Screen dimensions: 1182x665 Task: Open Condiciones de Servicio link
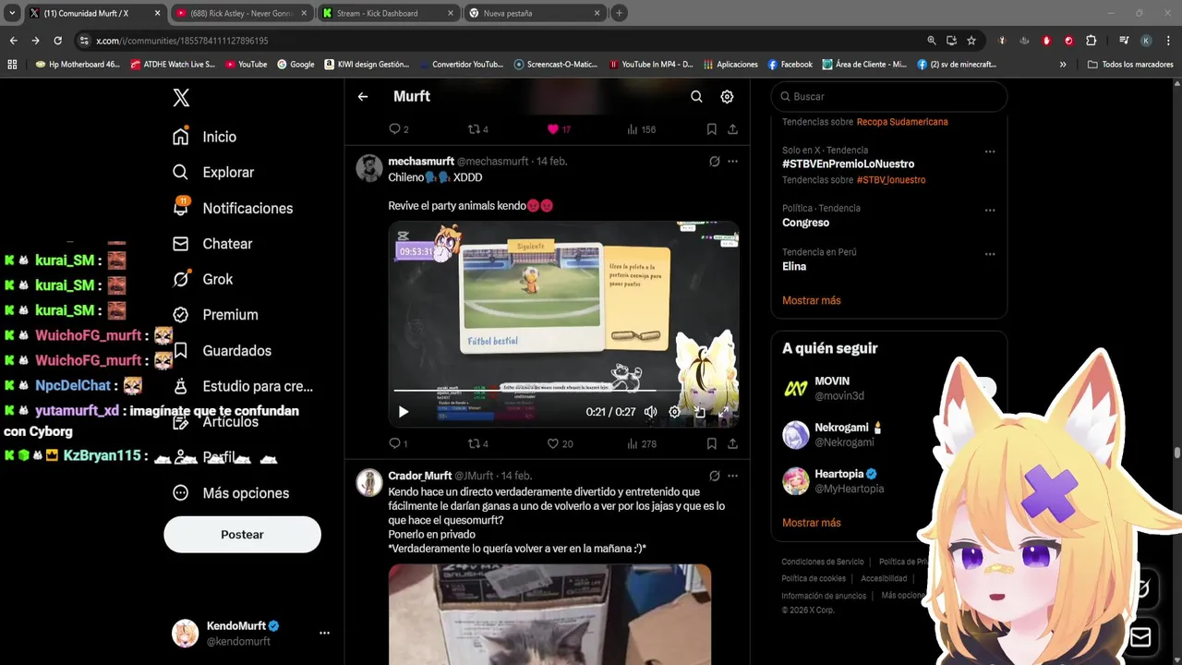[822, 562]
